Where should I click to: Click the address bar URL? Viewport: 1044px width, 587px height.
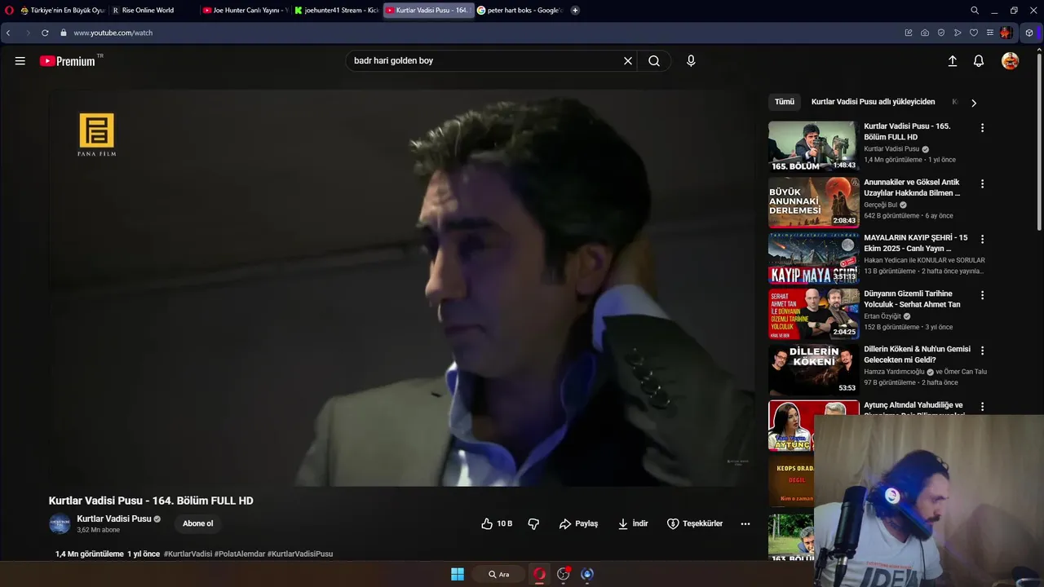pos(113,33)
